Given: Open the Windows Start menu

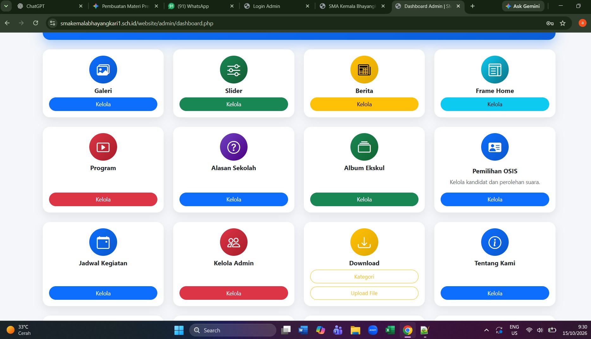Looking at the screenshot, I should click(179, 330).
